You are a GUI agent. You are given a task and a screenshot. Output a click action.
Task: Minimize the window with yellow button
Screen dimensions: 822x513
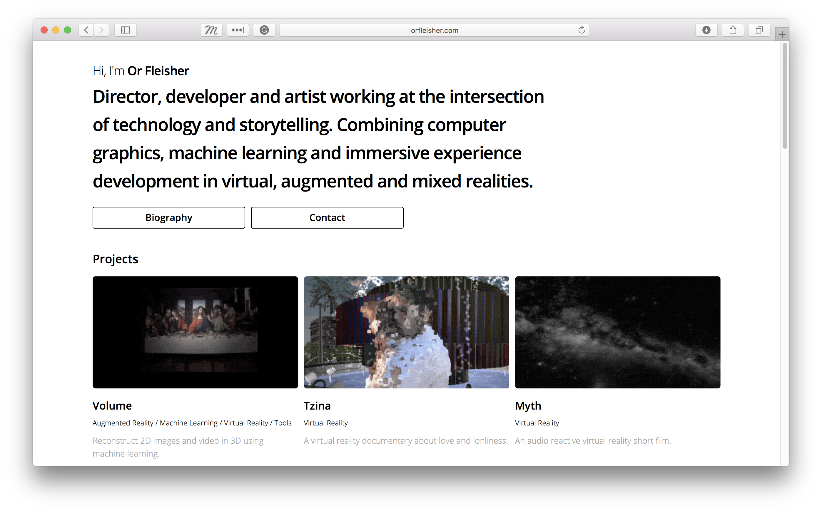point(56,30)
